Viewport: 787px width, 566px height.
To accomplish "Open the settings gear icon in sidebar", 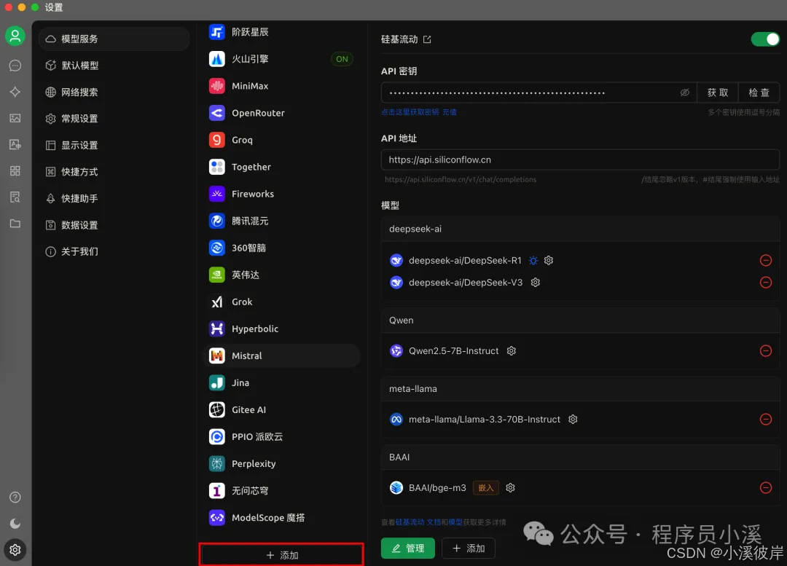I will click(x=15, y=550).
